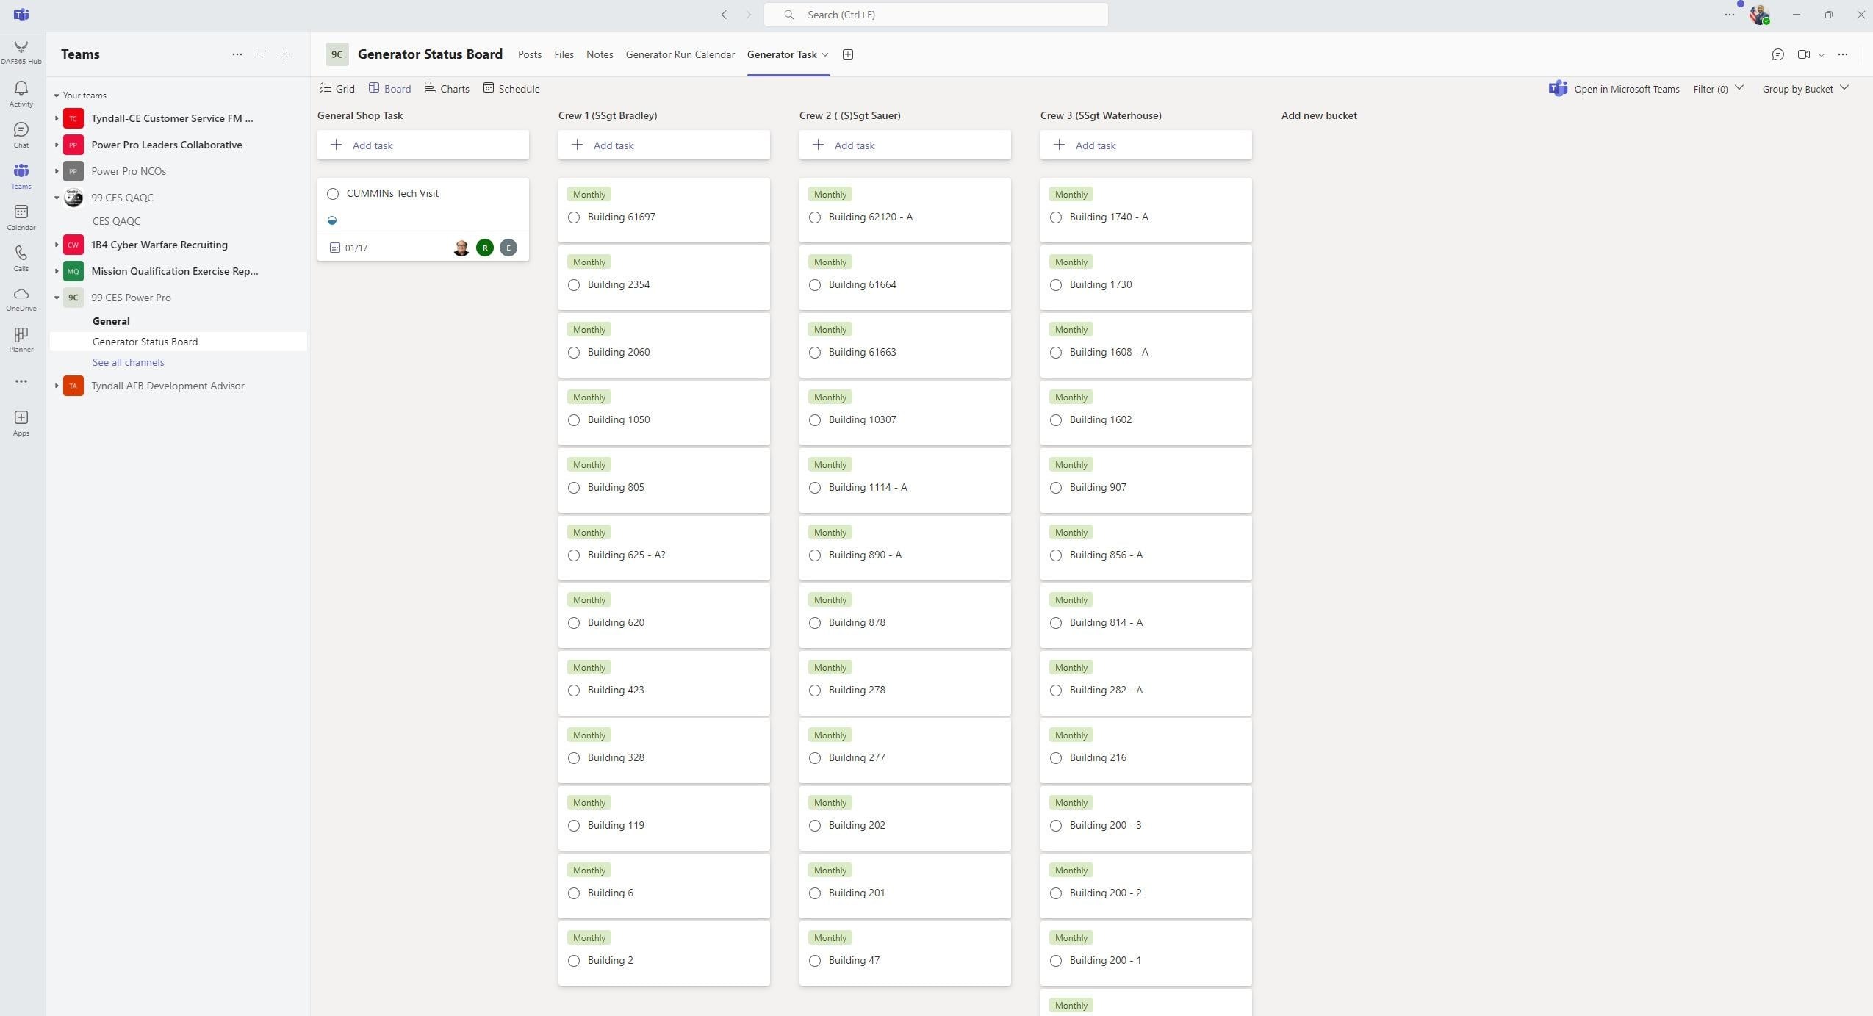Open the Calendar app icon
The width and height of the screenshot is (1873, 1016).
21,217
